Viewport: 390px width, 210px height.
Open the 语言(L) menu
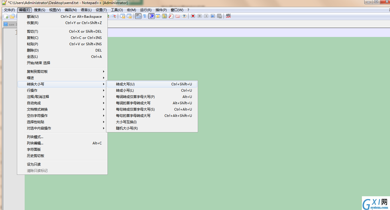(86, 10)
